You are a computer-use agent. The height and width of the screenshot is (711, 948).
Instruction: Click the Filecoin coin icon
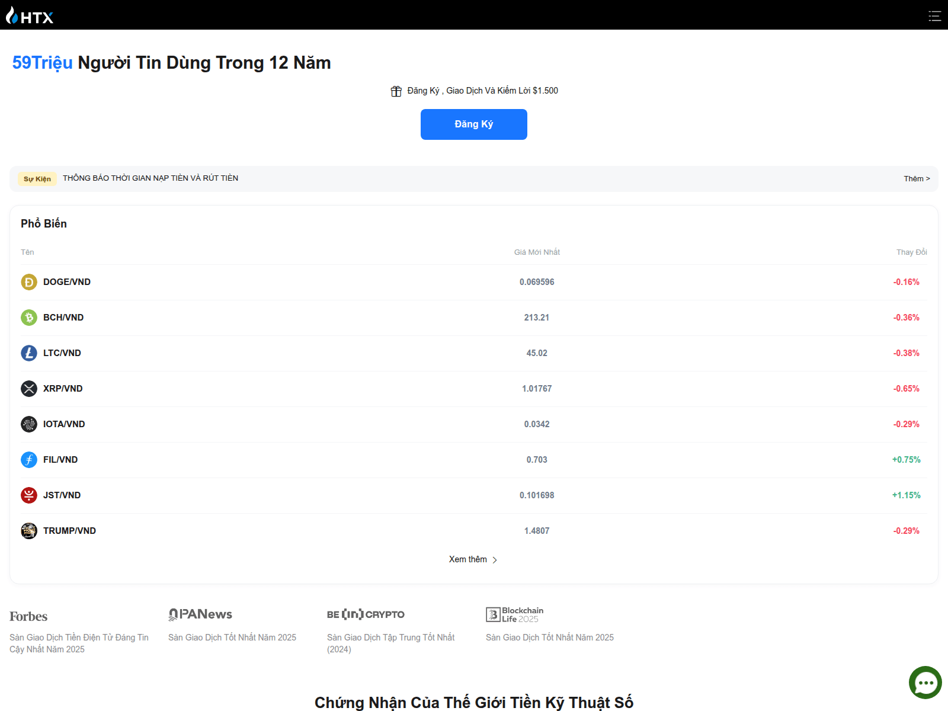coord(29,460)
